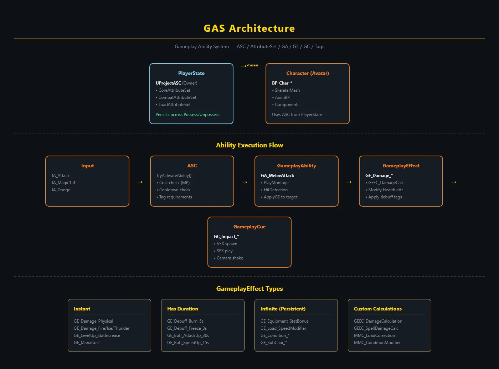Viewport: 499px width, 369px height.
Task: Select the Character (Avatar) box title
Action: (x=308, y=73)
